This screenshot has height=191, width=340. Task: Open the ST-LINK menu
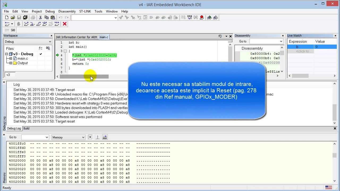click(x=85, y=11)
